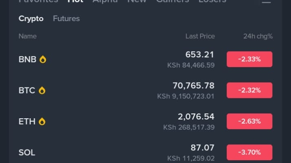Open the ETH market entry
The image size is (291, 163).
pos(26,122)
